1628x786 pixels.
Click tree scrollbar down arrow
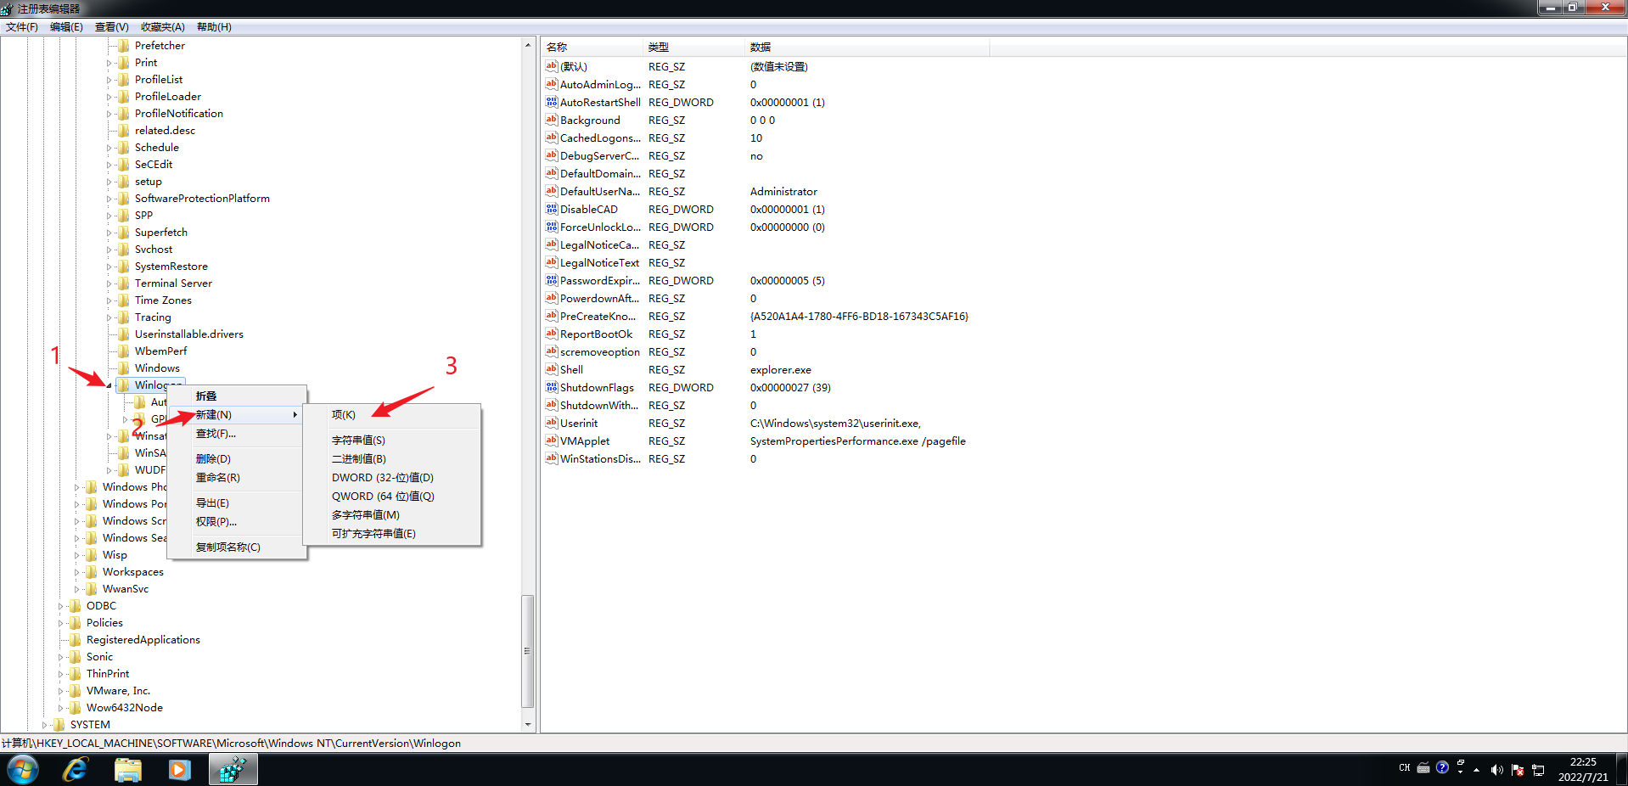528,725
